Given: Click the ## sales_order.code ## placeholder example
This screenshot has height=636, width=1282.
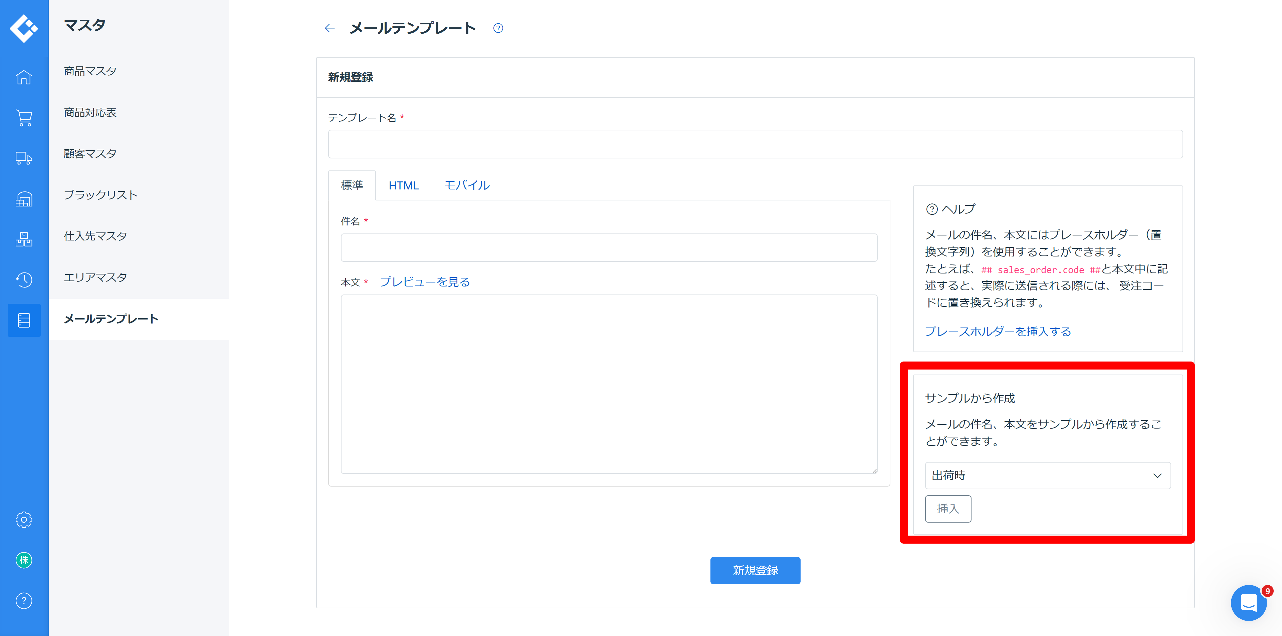Looking at the screenshot, I should tap(1041, 270).
